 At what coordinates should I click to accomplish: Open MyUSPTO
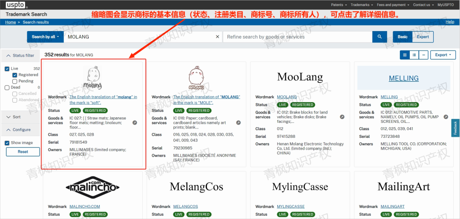pos(446,5)
